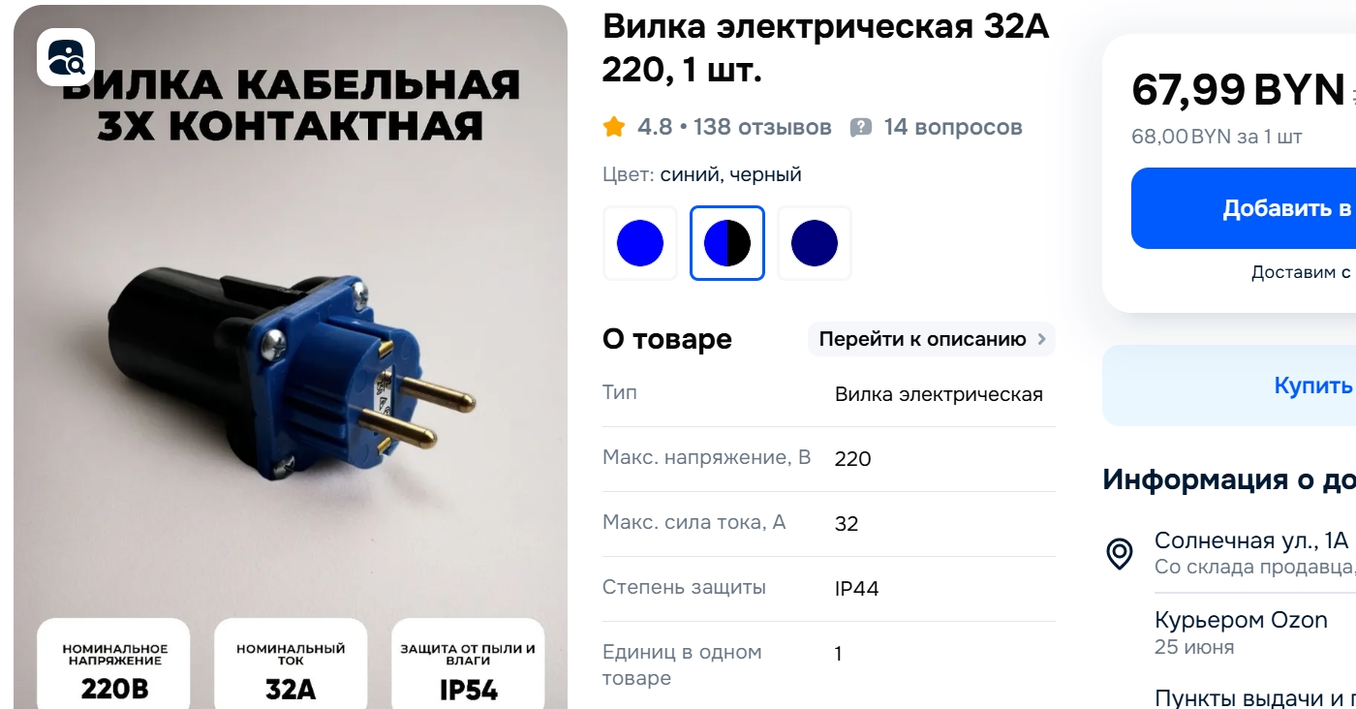Select the Курьером Ozon delivery option
Screen dimensions: 1356x709
click(x=1241, y=620)
